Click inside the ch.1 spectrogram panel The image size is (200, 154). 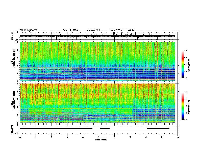tap(97, 61)
